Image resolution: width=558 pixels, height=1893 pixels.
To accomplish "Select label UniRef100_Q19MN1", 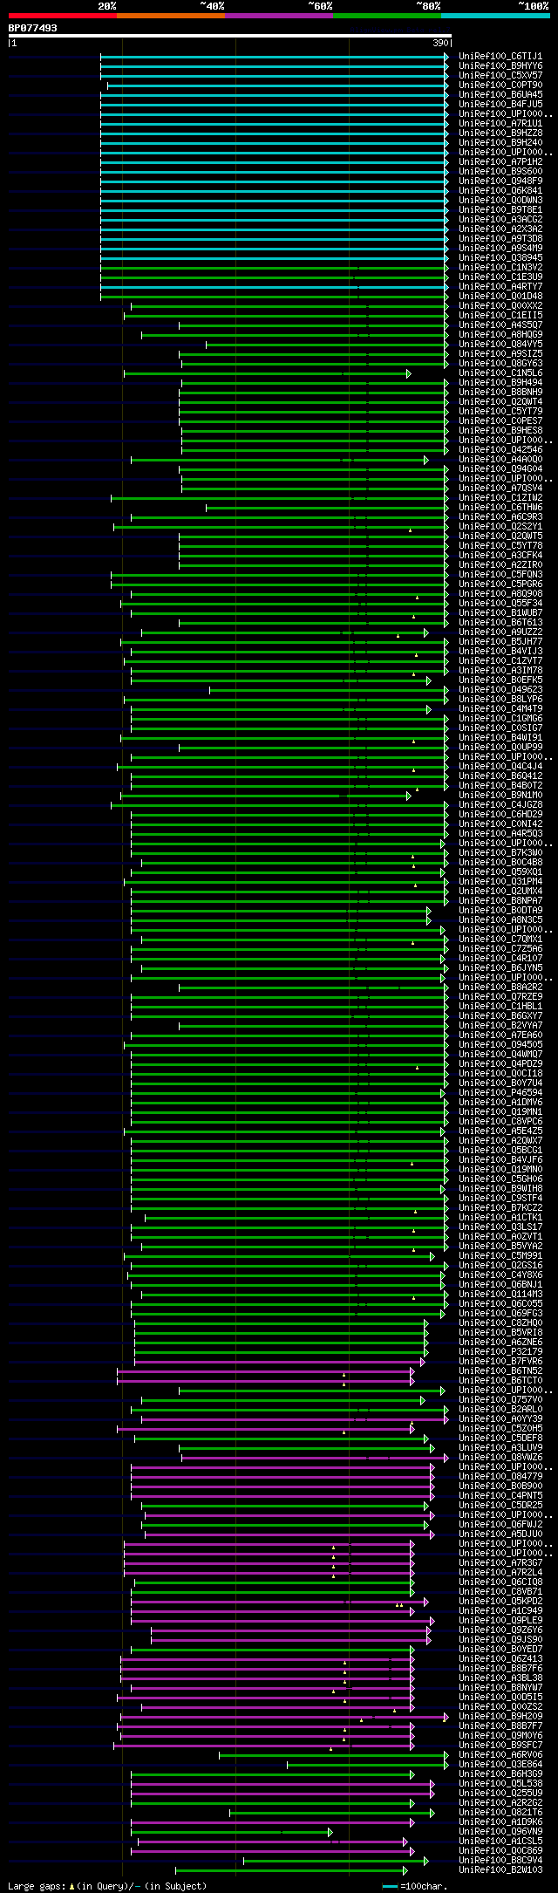I will point(500,1112).
